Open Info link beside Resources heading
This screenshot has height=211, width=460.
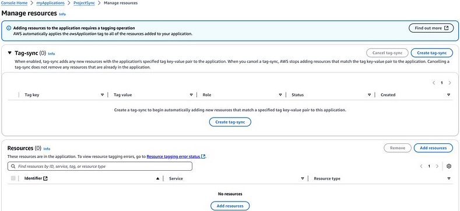(x=47, y=149)
